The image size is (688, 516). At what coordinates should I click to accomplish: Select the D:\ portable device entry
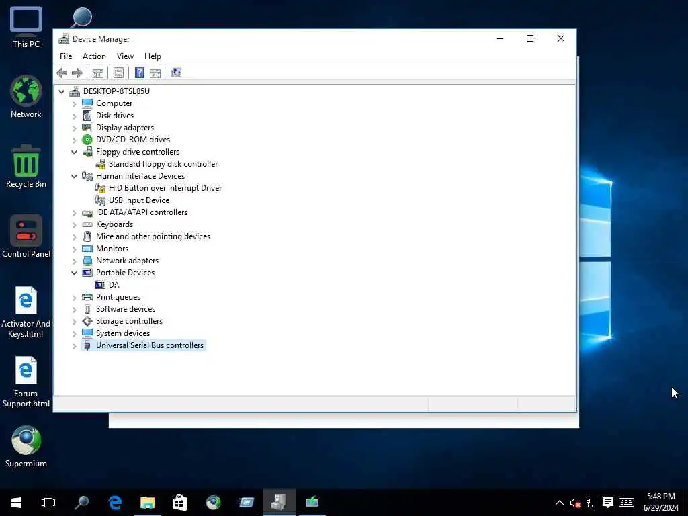click(114, 285)
